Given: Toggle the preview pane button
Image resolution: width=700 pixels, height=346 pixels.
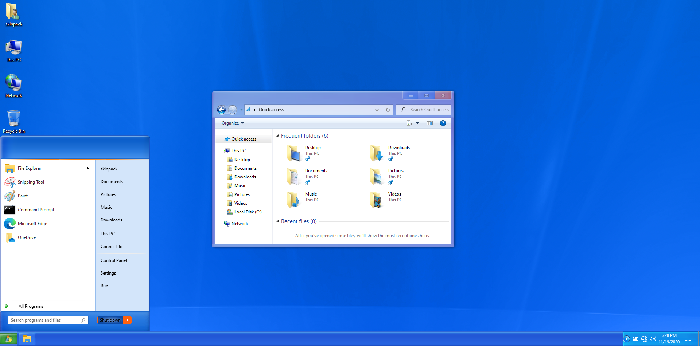Looking at the screenshot, I should (430, 123).
